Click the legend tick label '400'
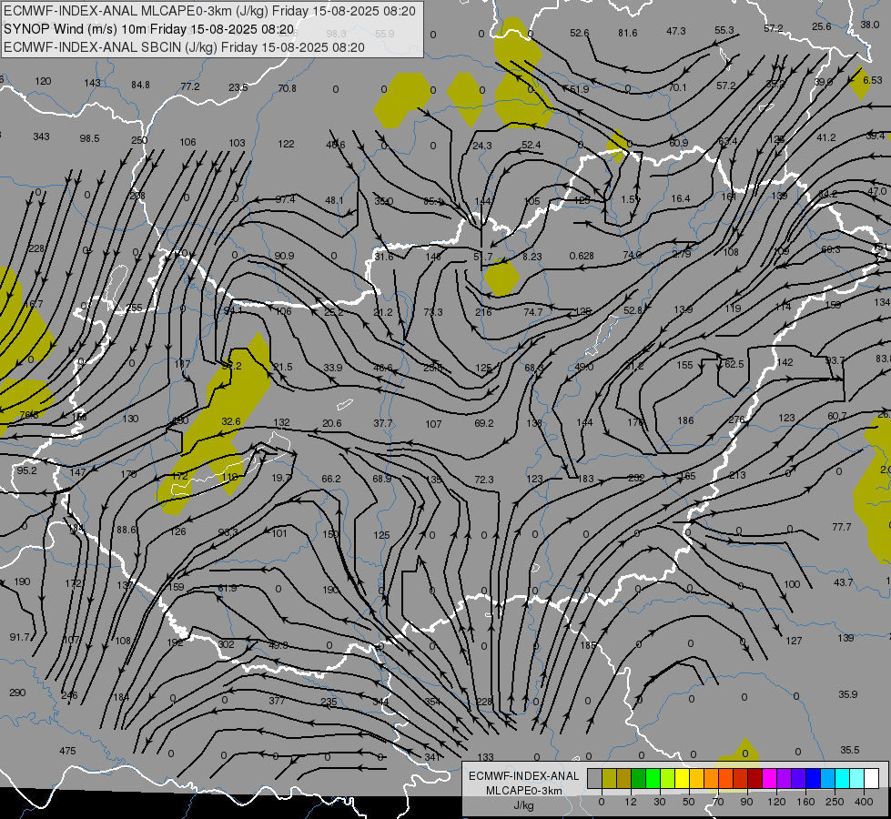891x819 pixels. (x=864, y=802)
